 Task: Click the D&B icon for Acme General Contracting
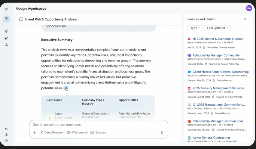189,138
